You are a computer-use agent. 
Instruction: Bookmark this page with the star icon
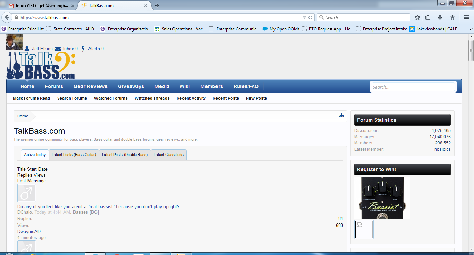[417, 17]
